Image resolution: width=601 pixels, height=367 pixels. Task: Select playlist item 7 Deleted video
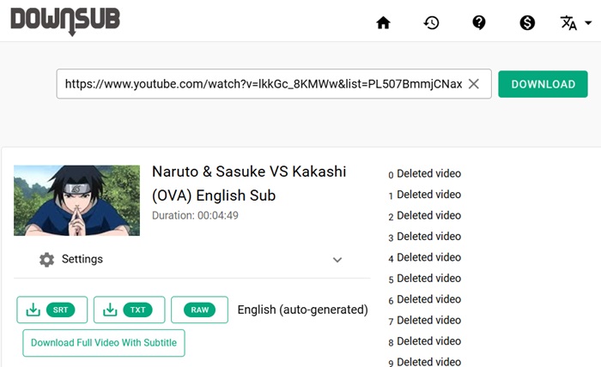[x=424, y=321]
